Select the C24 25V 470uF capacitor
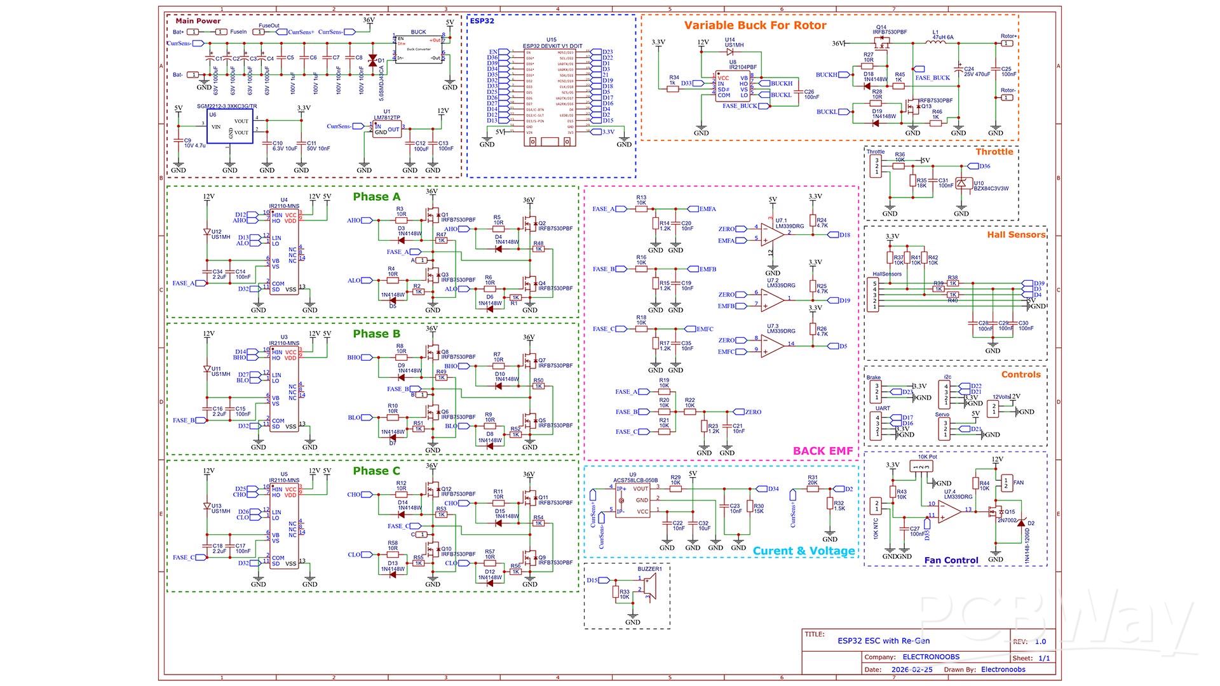This screenshot has width=1220, height=686. coord(958,69)
